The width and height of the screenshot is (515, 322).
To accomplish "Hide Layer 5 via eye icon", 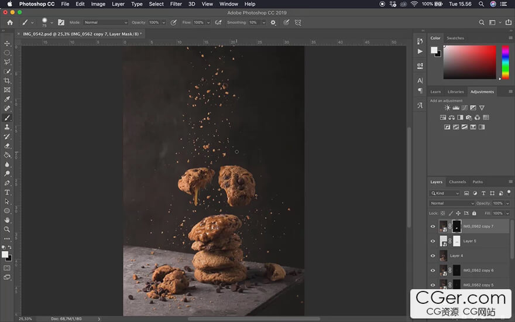I will click(432, 241).
